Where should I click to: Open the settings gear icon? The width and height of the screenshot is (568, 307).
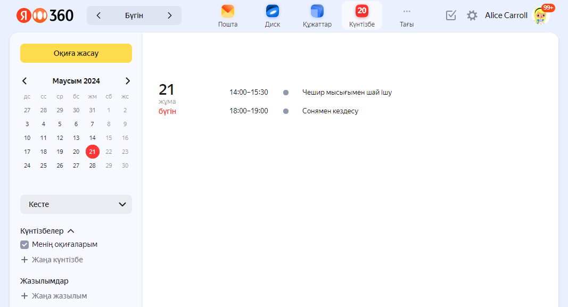pos(472,15)
